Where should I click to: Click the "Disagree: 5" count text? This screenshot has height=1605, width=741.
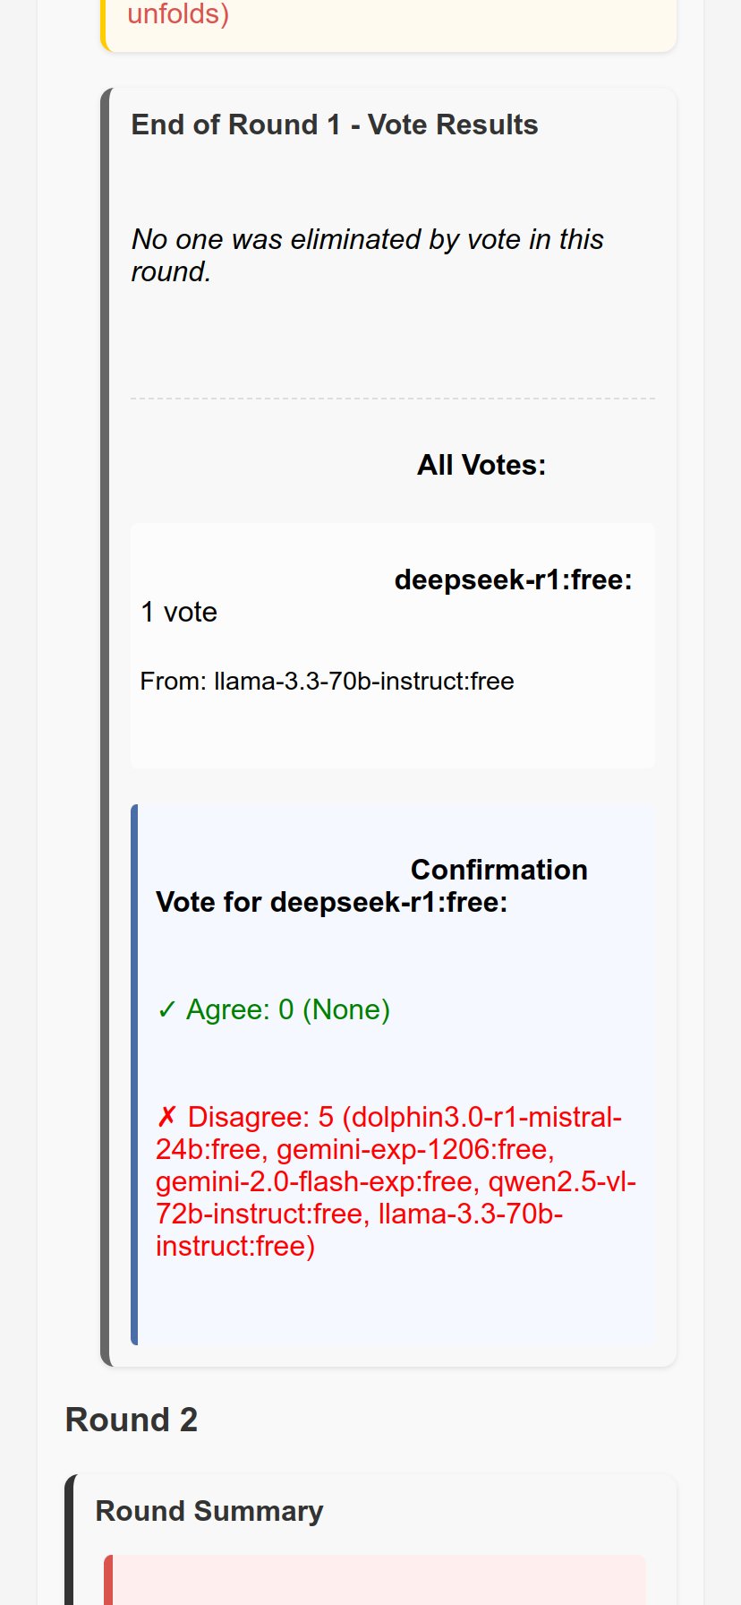coord(260,1118)
